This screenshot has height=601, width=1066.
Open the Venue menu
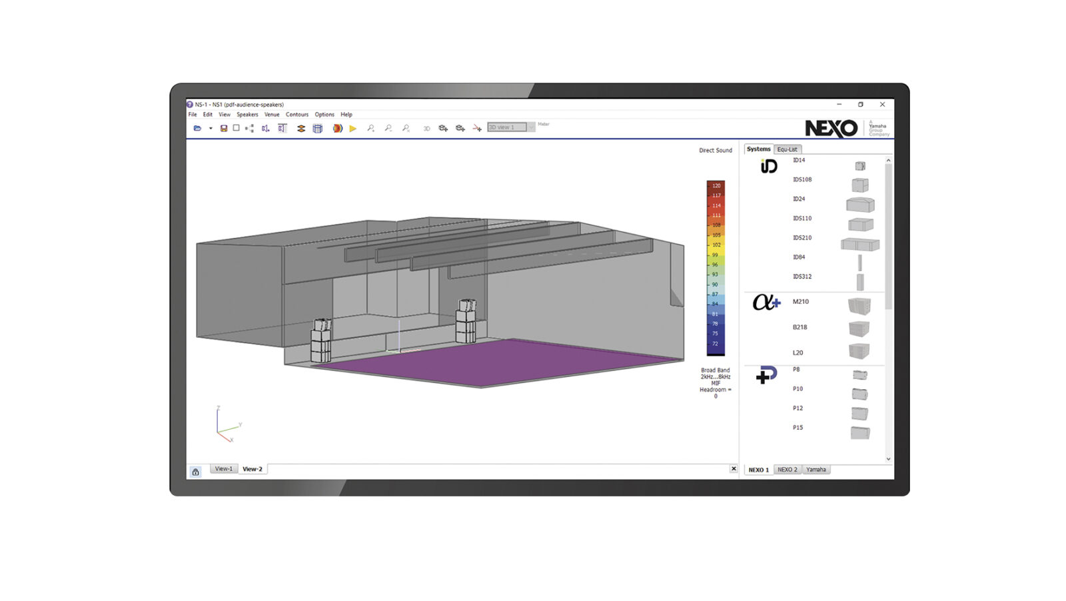click(272, 115)
